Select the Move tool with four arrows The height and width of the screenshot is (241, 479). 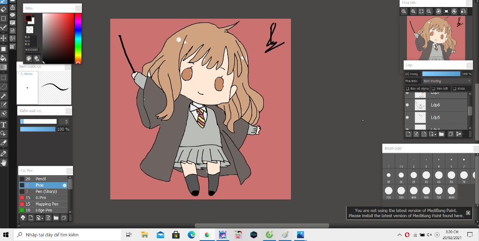click(x=3, y=38)
